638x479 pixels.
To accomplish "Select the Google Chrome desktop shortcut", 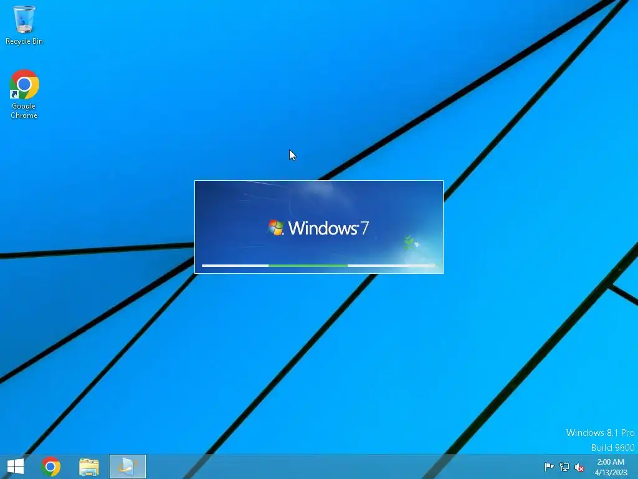I will pyautogui.click(x=24, y=94).
